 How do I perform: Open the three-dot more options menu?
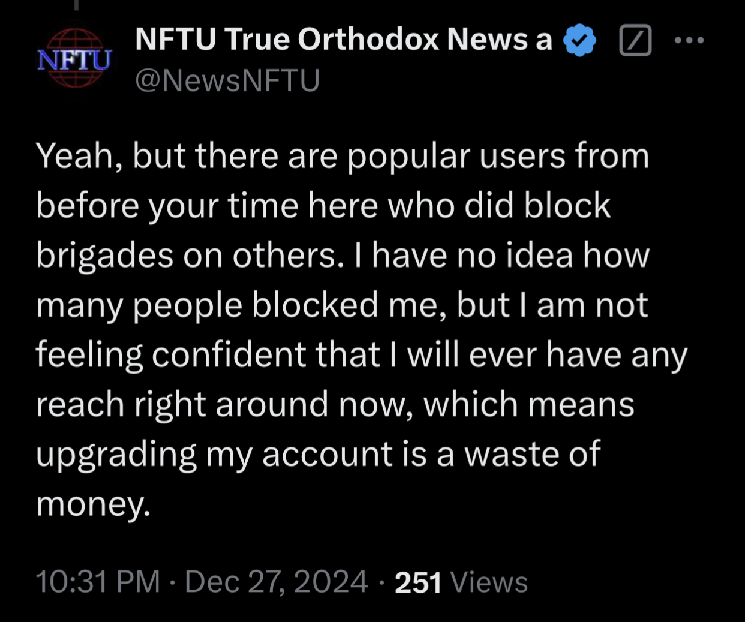coord(689,41)
